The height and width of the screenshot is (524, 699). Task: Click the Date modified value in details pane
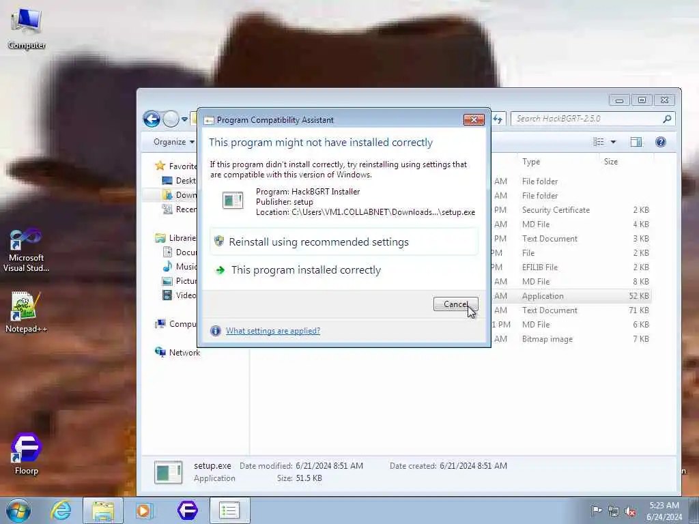click(x=329, y=465)
